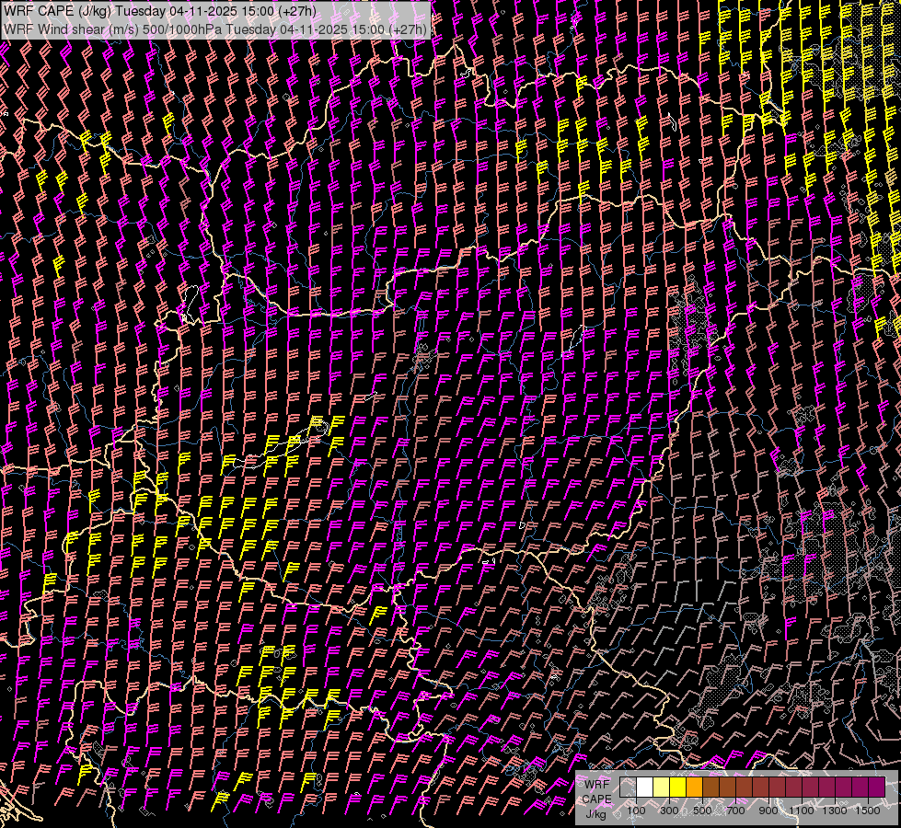Click the 100 value label on the legend
This screenshot has width=901, height=828.
(x=636, y=811)
